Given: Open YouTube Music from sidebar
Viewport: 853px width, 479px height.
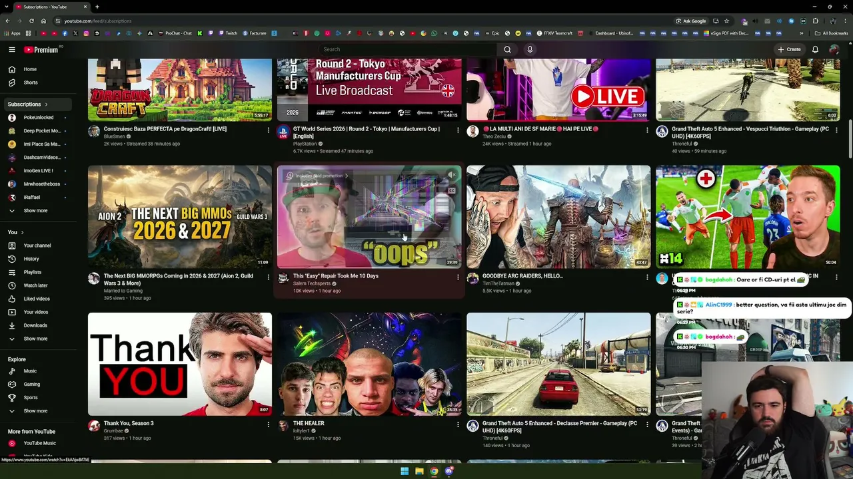Looking at the screenshot, I should click(x=40, y=443).
